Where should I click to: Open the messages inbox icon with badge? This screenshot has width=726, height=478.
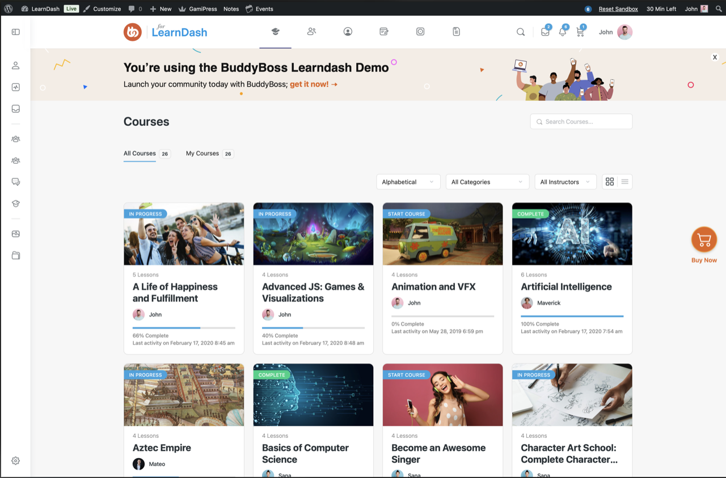(545, 32)
